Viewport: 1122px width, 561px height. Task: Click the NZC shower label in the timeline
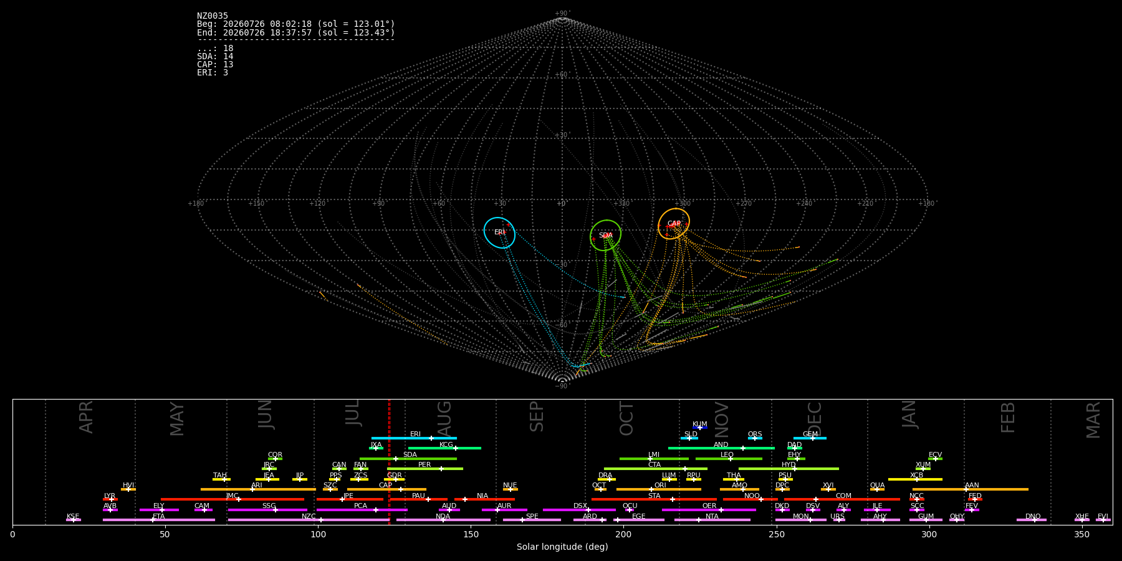coord(309,517)
